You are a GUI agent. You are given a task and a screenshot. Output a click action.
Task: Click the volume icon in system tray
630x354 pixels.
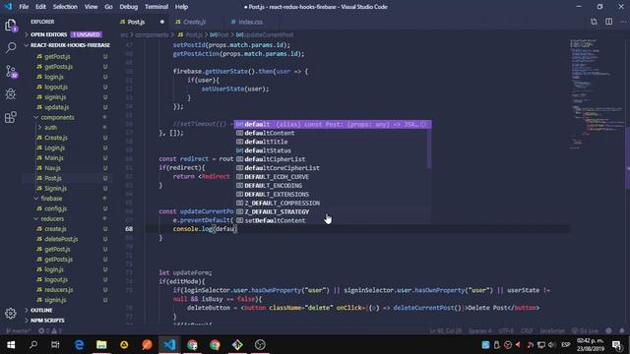coord(551,345)
